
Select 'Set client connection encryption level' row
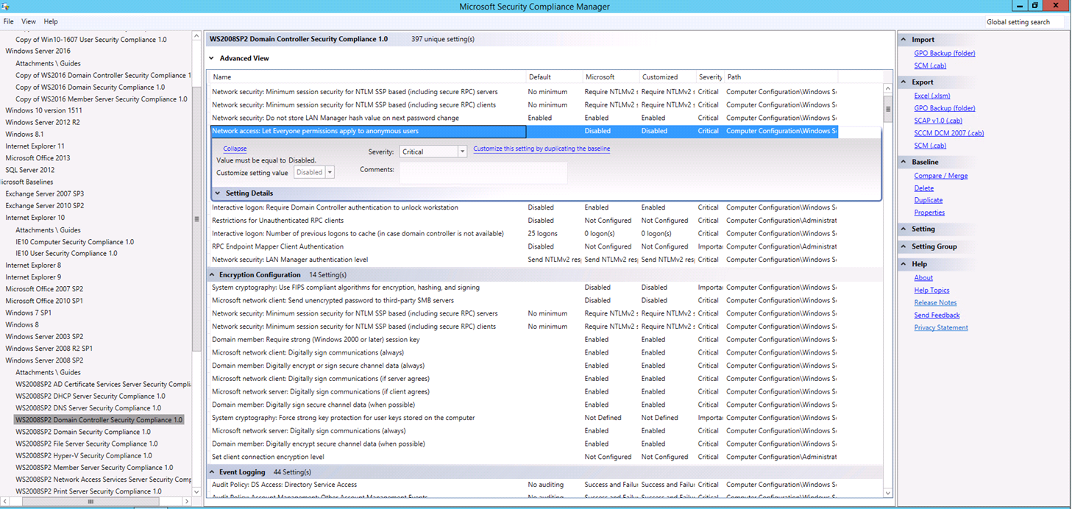(523, 457)
